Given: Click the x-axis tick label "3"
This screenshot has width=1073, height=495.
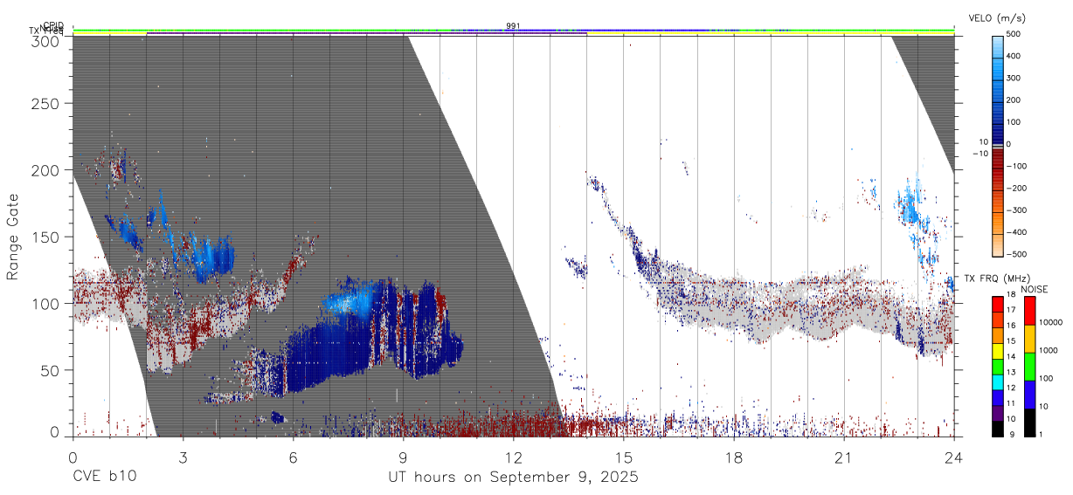Looking at the screenshot, I should click(x=183, y=457).
